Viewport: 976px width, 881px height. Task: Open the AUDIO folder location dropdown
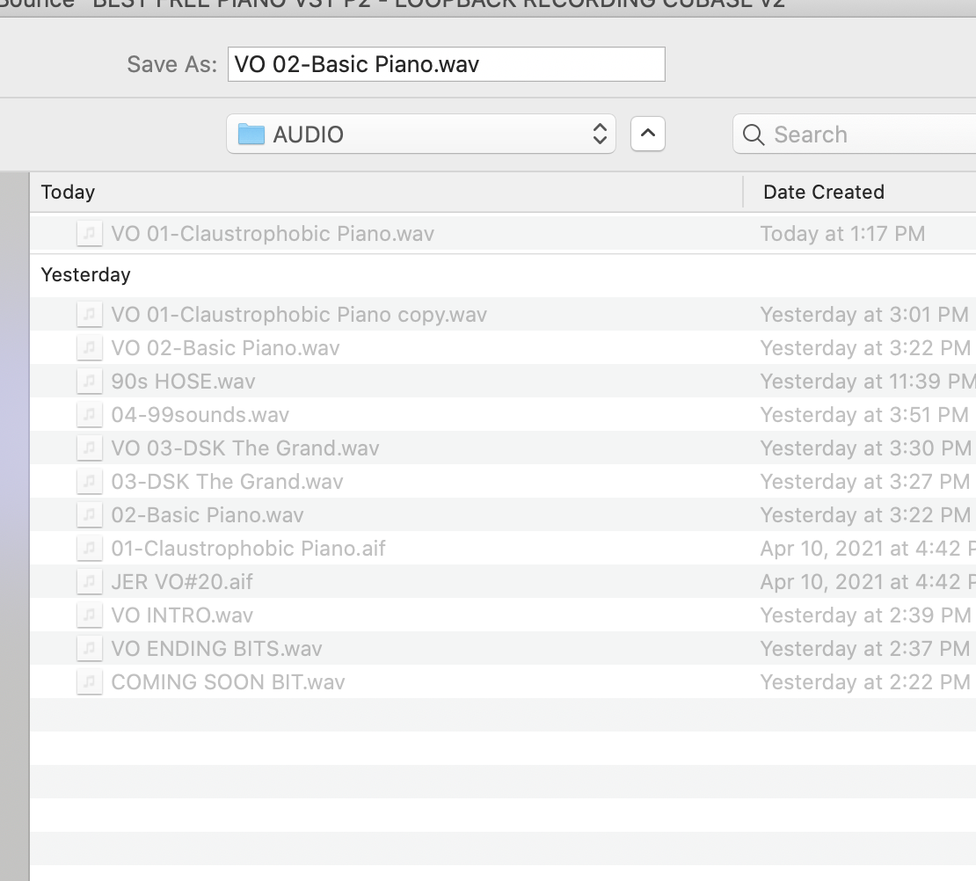[x=421, y=135]
